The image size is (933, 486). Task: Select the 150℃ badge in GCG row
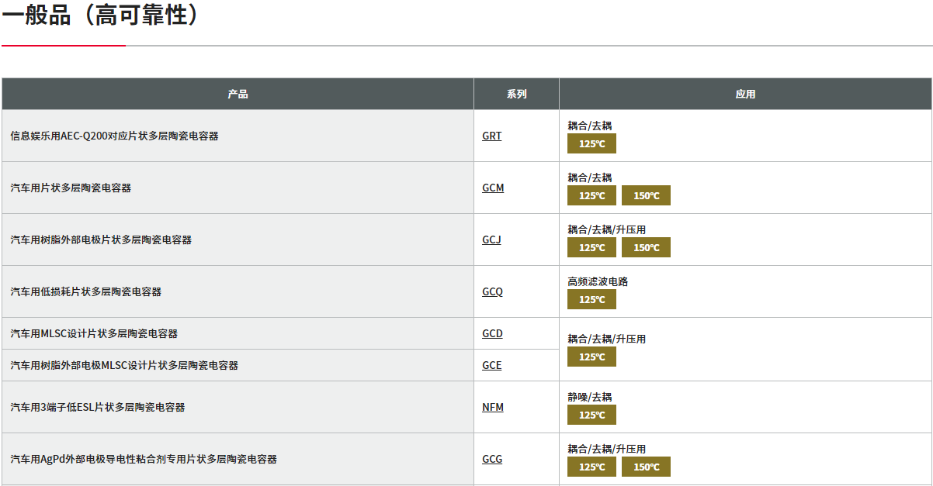(x=646, y=467)
